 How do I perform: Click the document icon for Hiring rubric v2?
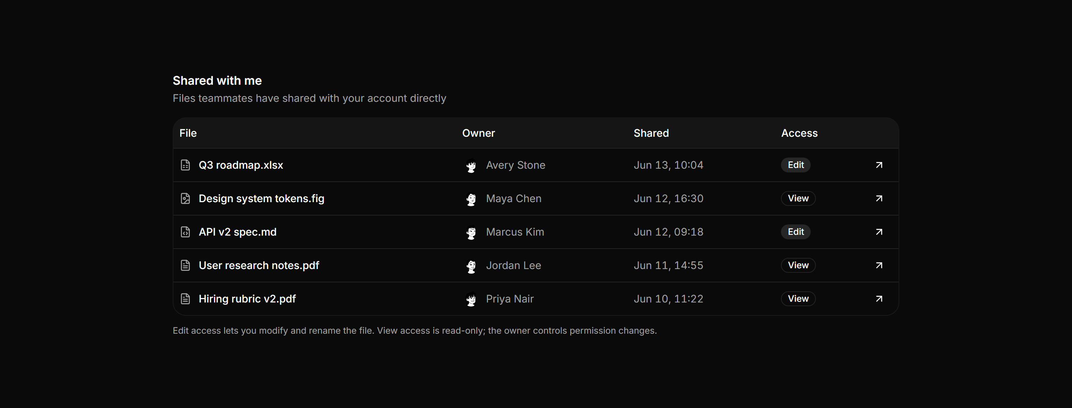point(185,299)
